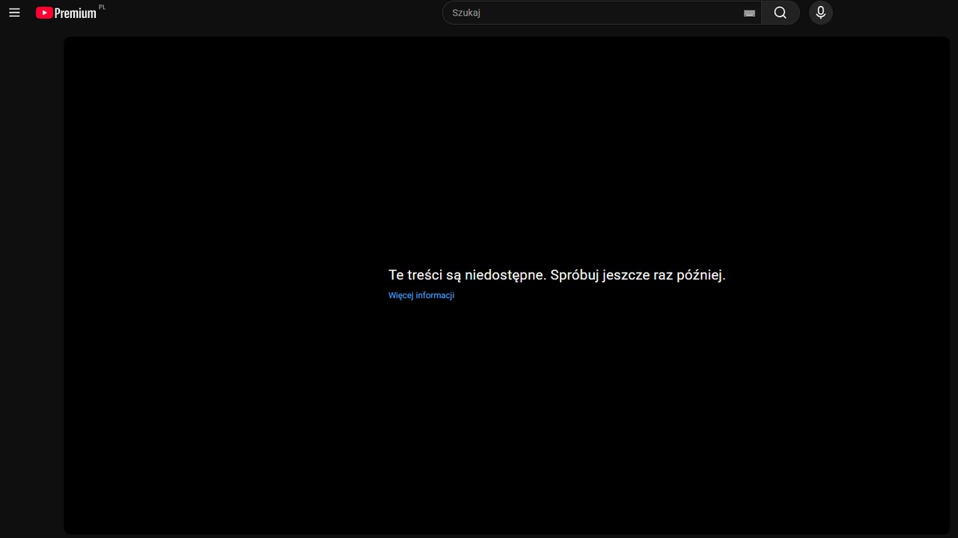Click the error message text in player
The width and height of the screenshot is (958, 538).
point(556,275)
